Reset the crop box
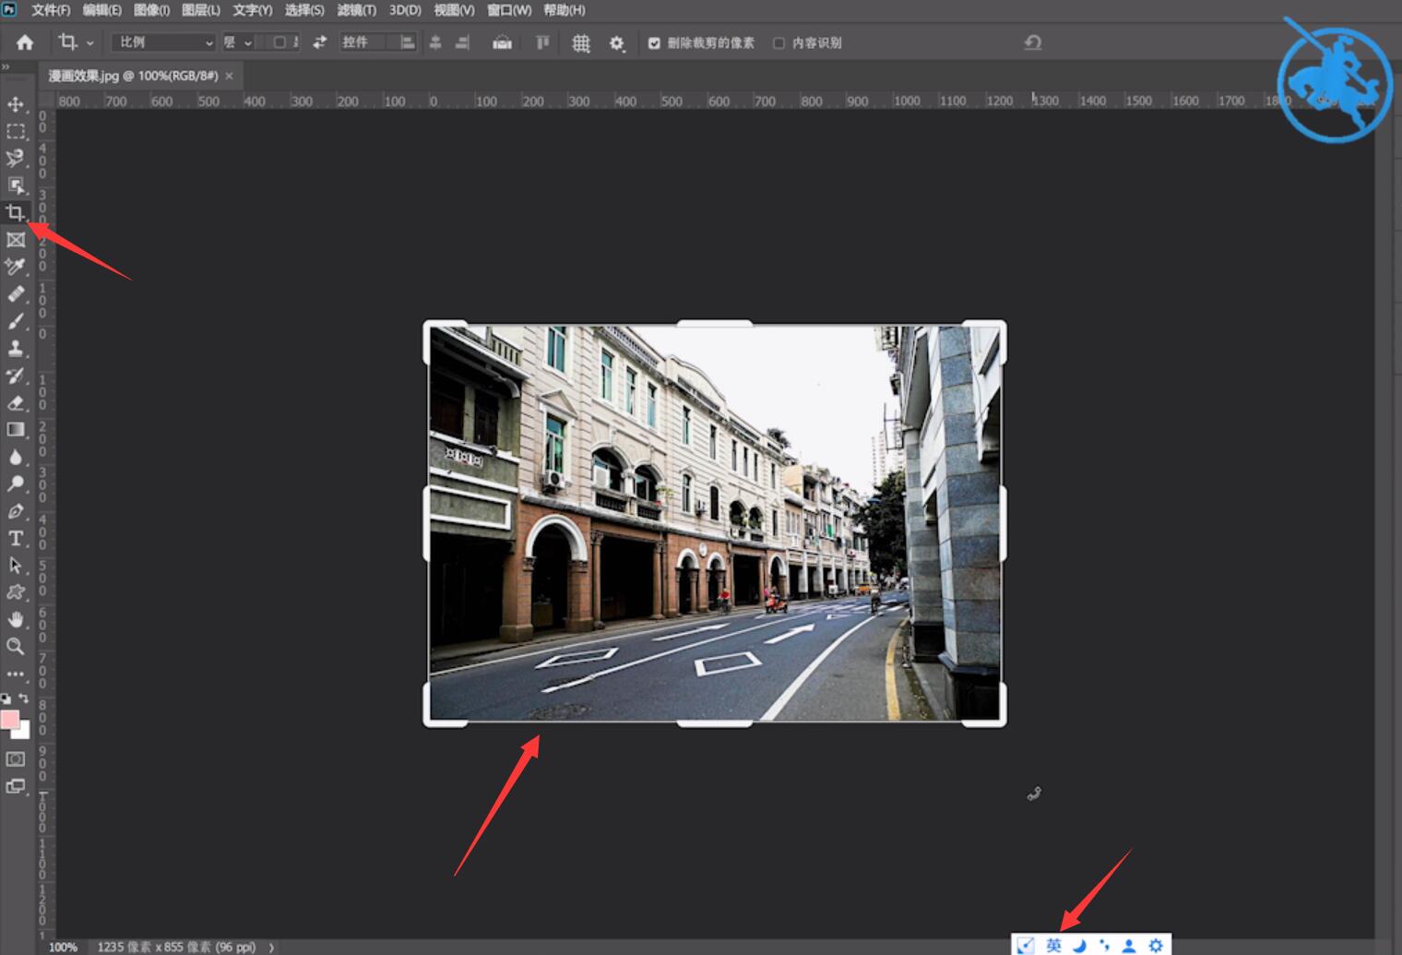This screenshot has width=1402, height=955. coord(1033,42)
